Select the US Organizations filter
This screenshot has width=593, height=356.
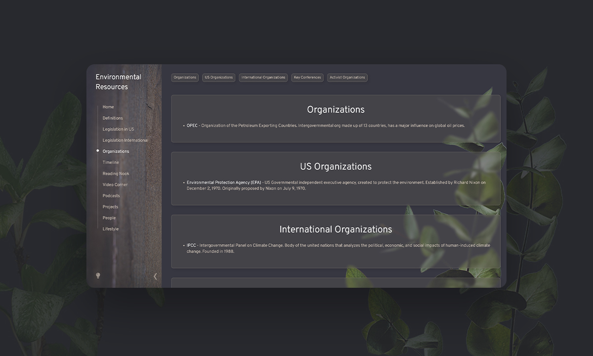pyautogui.click(x=218, y=77)
